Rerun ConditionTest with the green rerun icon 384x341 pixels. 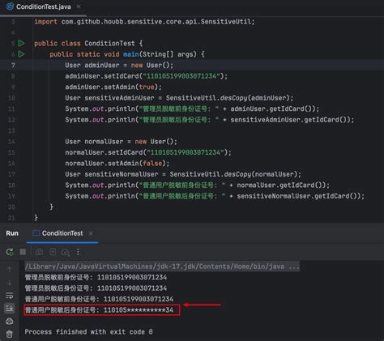(10, 252)
